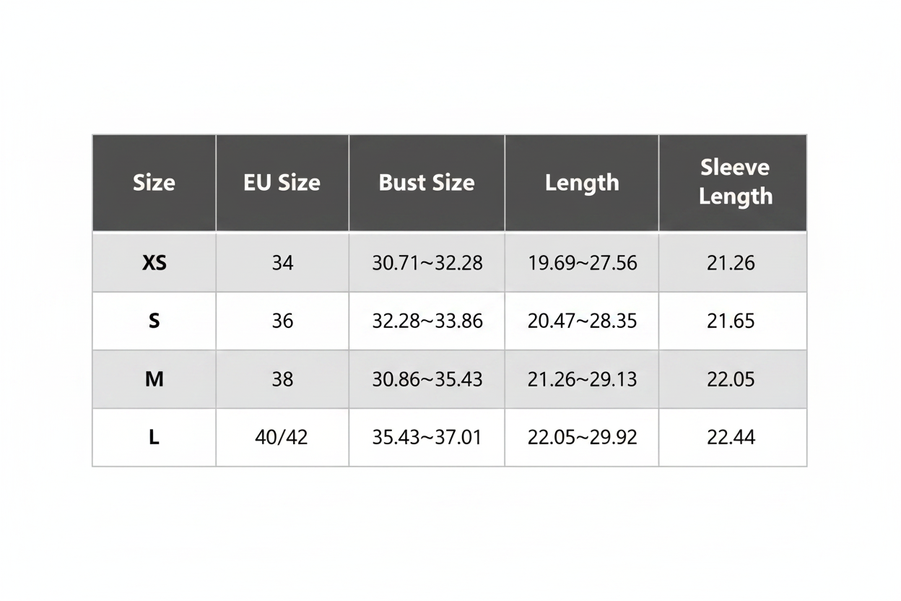Click the Bust Size column header
Screen dimensions: 901x601
(427, 183)
